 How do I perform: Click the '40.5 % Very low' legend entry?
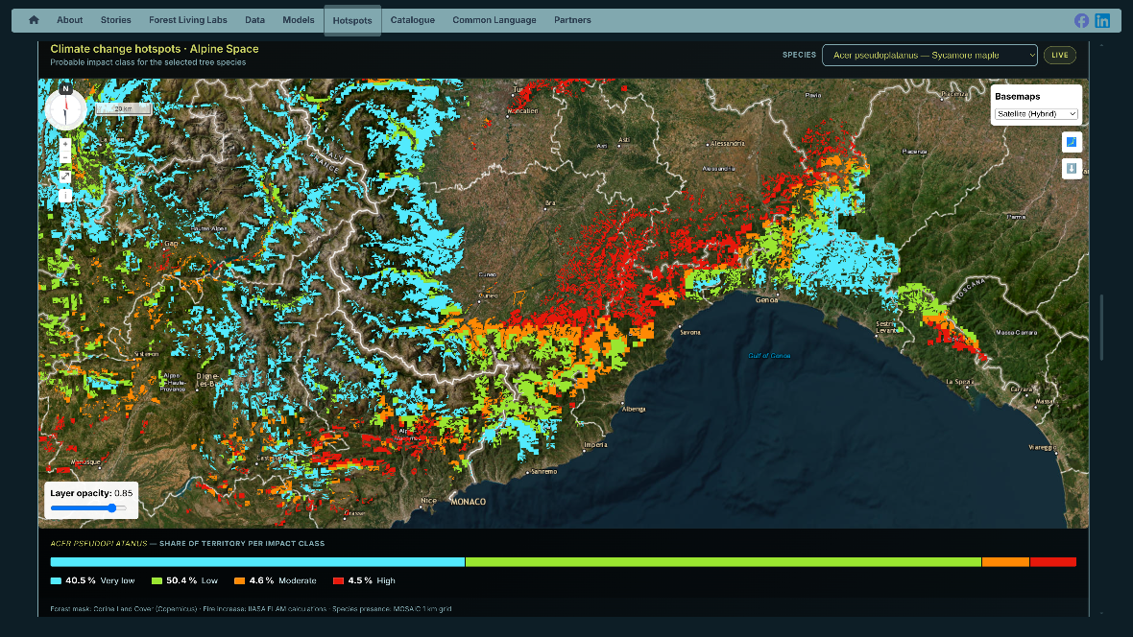[x=92, y=580]
